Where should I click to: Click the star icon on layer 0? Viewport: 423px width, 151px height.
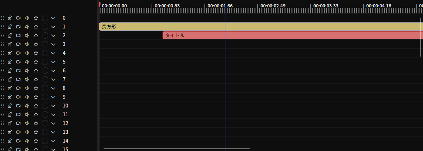(x=36, y=18)
